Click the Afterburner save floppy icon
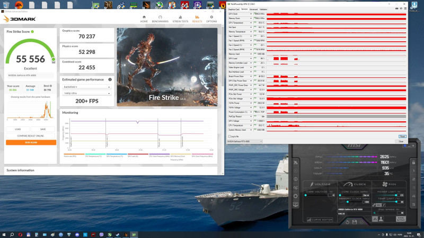 [355, 222]
